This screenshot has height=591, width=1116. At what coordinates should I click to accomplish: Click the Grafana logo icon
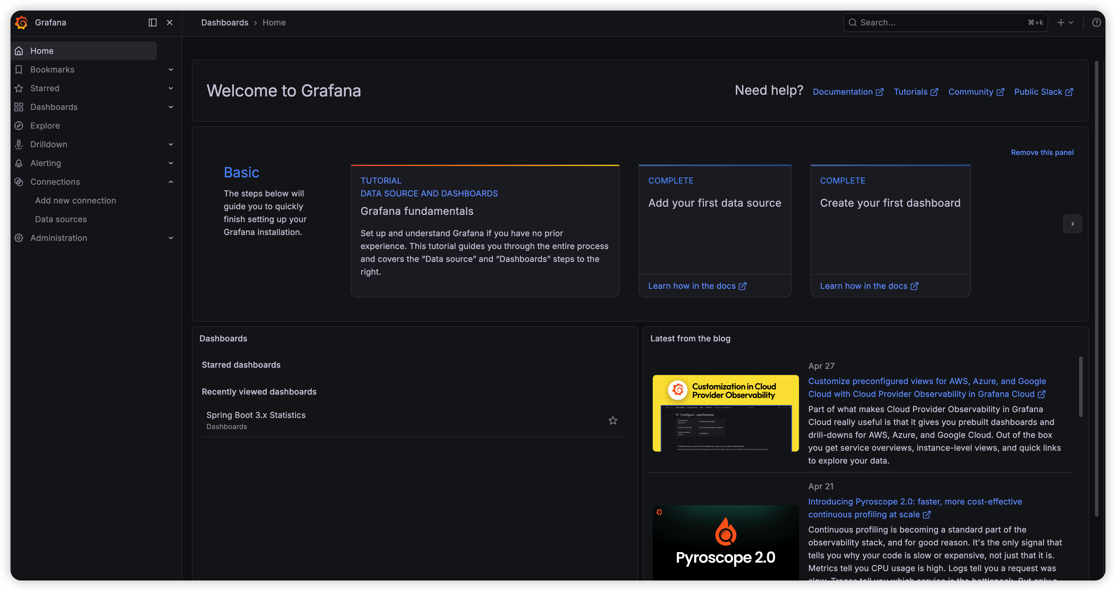tap(21, 23)
